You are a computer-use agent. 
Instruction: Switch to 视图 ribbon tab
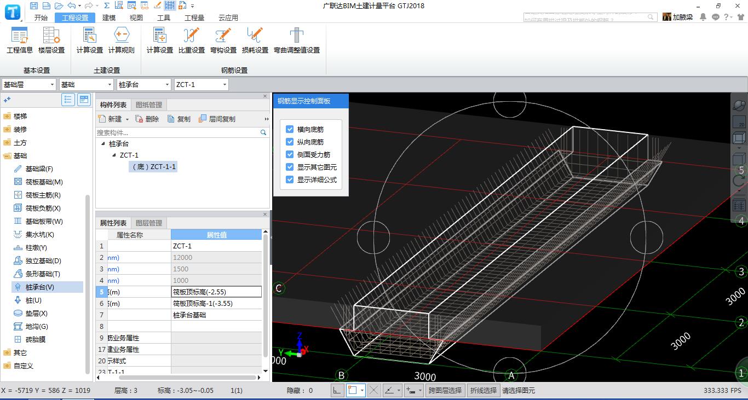click(x=136, y=18)
